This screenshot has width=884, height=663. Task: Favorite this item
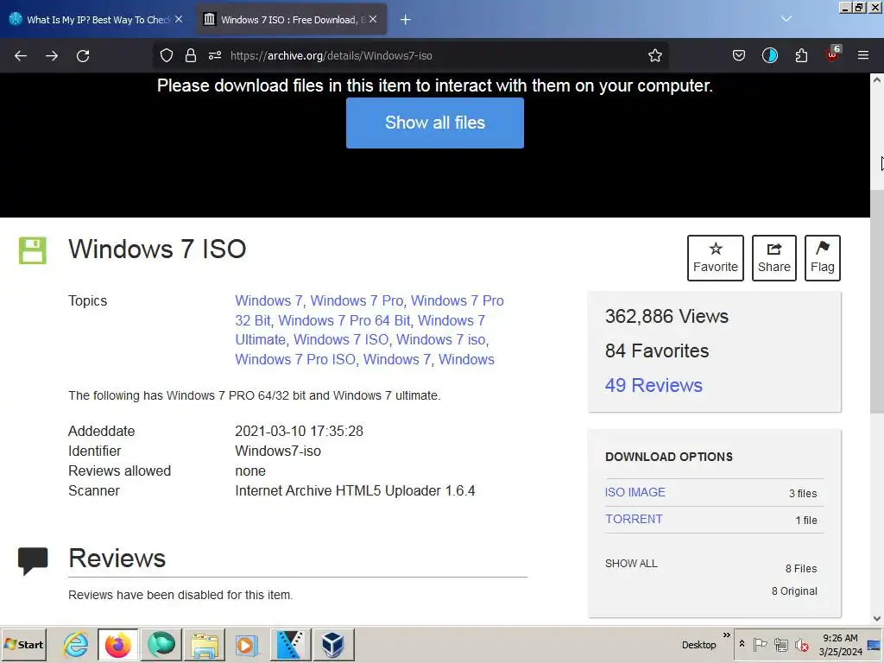point(716,258)
